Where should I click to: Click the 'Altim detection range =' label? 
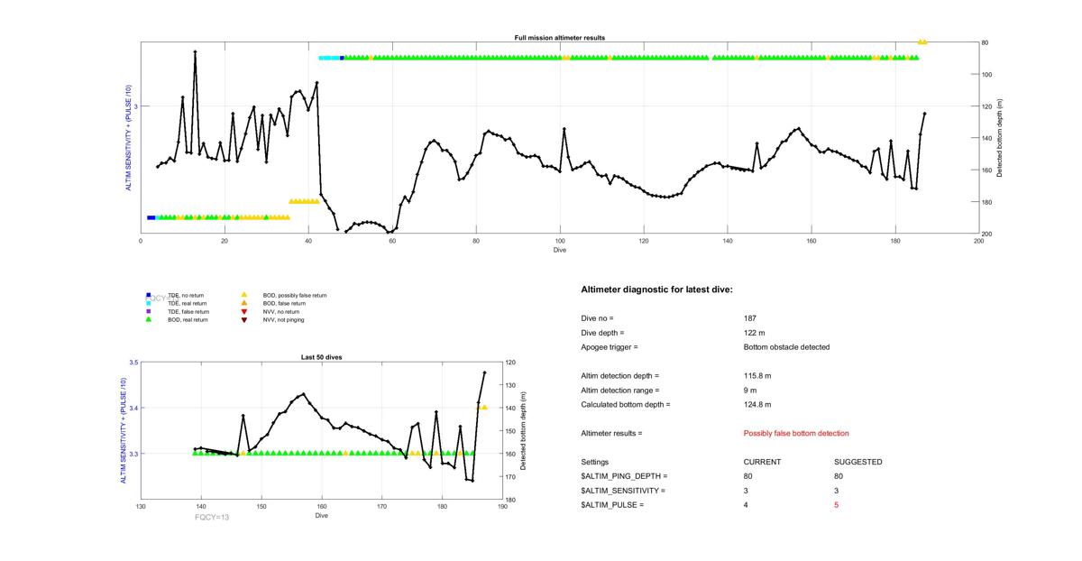pyautogui.click(x=620, y=391)
